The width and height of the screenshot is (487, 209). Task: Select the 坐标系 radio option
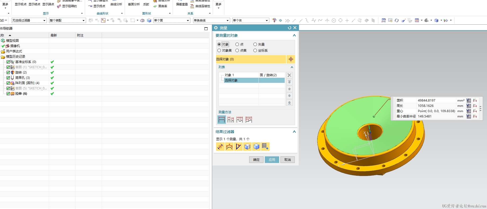click(255, 51)
